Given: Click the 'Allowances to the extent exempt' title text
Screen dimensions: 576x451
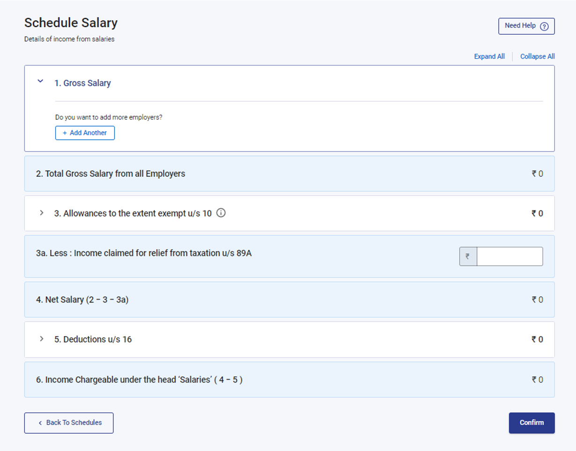Looking at the screenshot, I should [x=133, y=213].
